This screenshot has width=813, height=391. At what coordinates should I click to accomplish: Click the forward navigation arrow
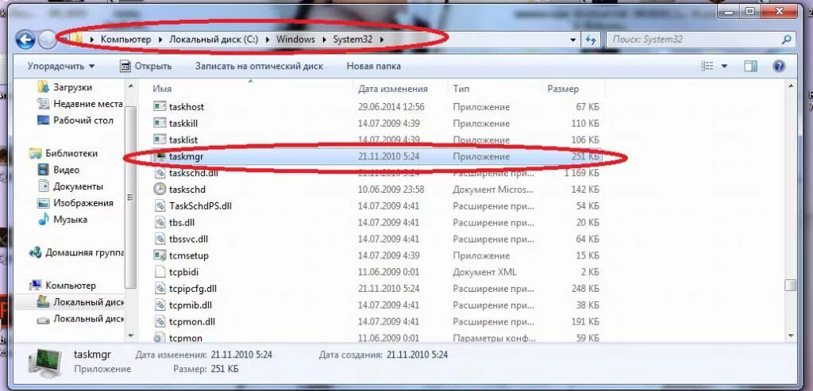[x=47, y=40]
